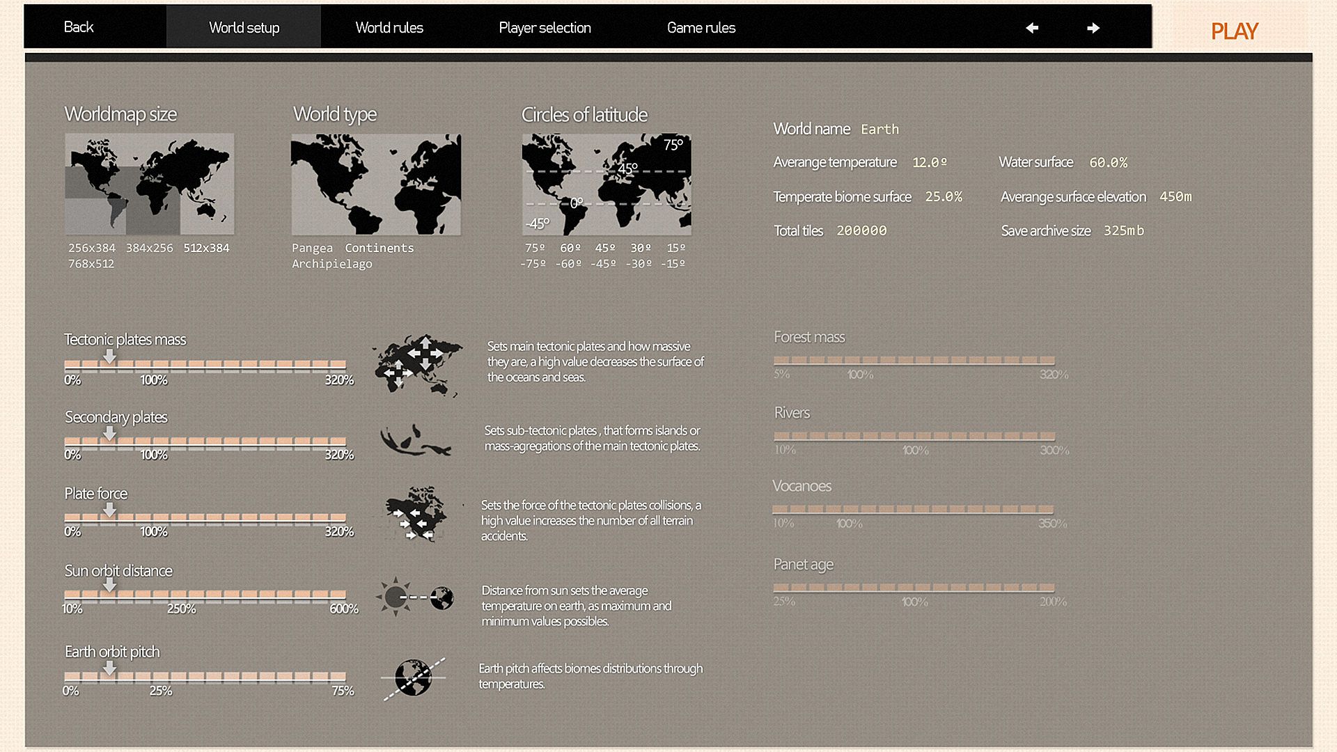The height and width of the screenshot is (752, 1337).
Task: Select the Pangea world type
Action: click(312, 248)
